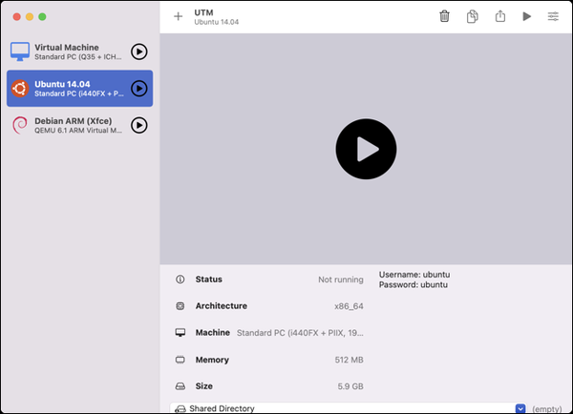Start Virtual Machine from sidebar play button
Screen dimensions: 573x414
pyautogui.click(x=139, y=52)
